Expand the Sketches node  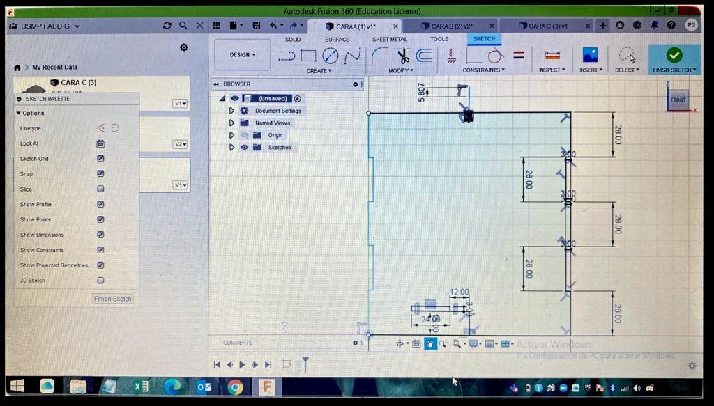[231, 148]
